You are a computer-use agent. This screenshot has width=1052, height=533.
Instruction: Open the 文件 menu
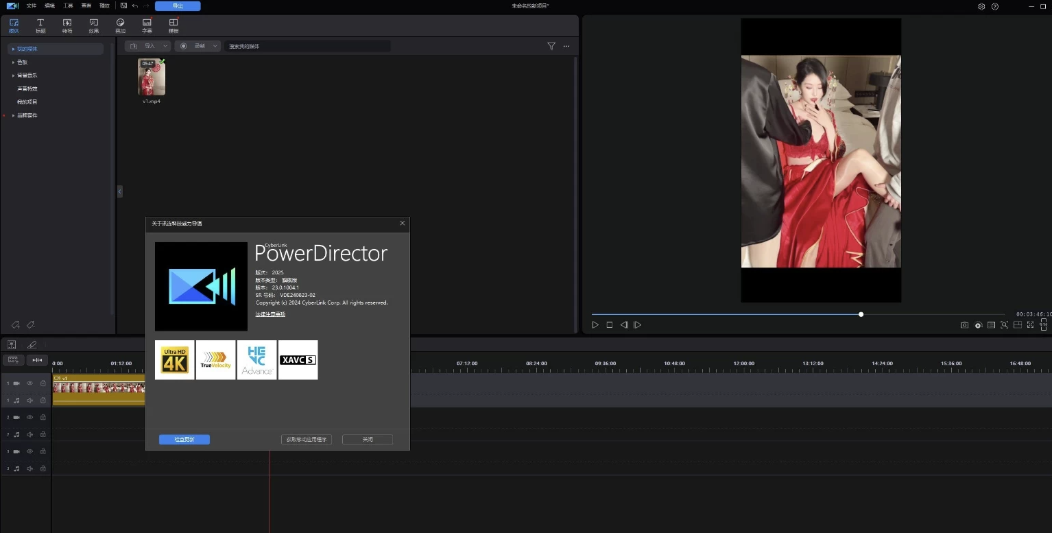[x=31, y=5]
